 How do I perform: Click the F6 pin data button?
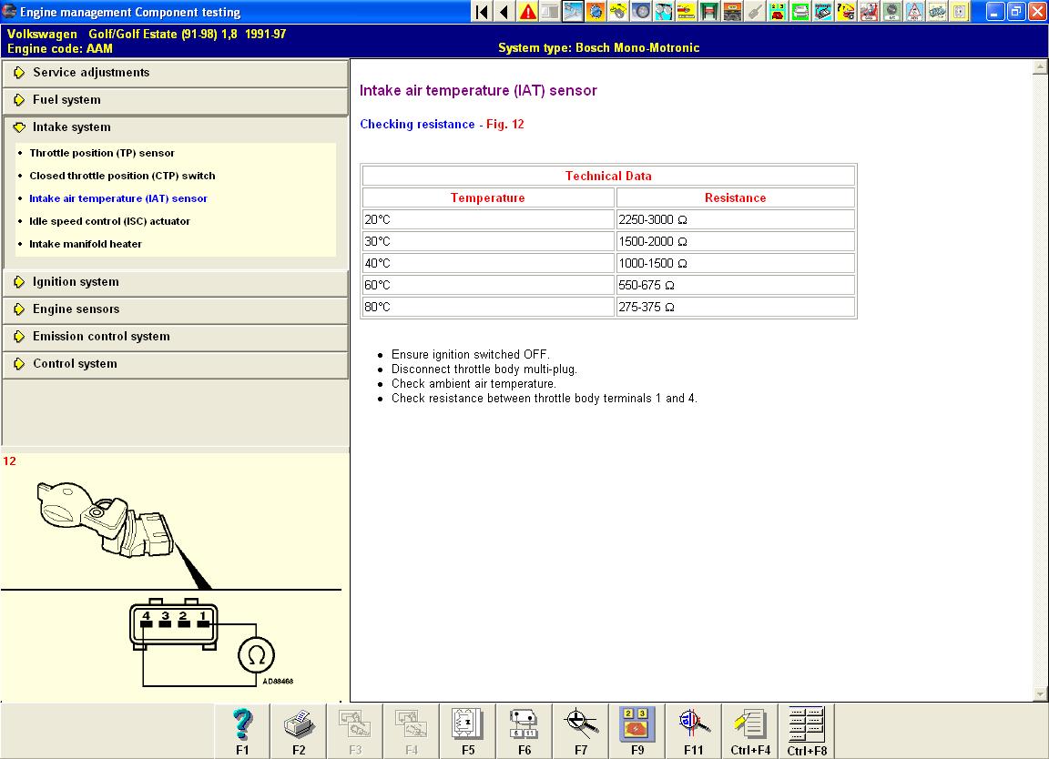(524, 730)
